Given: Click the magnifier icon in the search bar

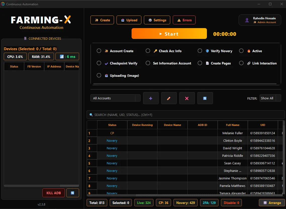Looking at the screenshot, I should [x=91, y=115].
